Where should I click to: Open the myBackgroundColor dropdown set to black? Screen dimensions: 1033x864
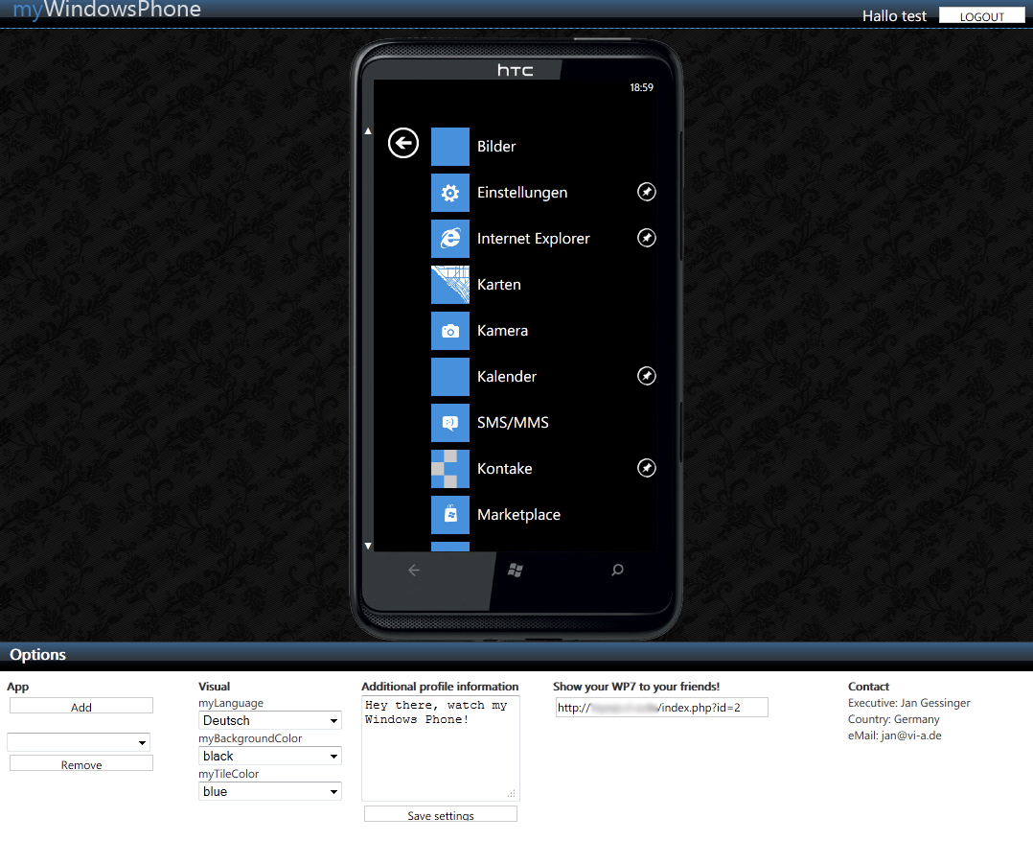click(x=270, y=756)
